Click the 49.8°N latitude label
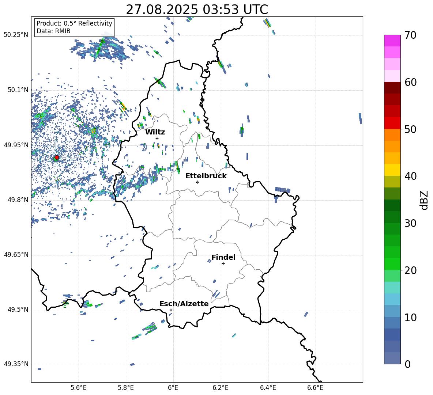This screenshot has height=395, width=433. 18,200
